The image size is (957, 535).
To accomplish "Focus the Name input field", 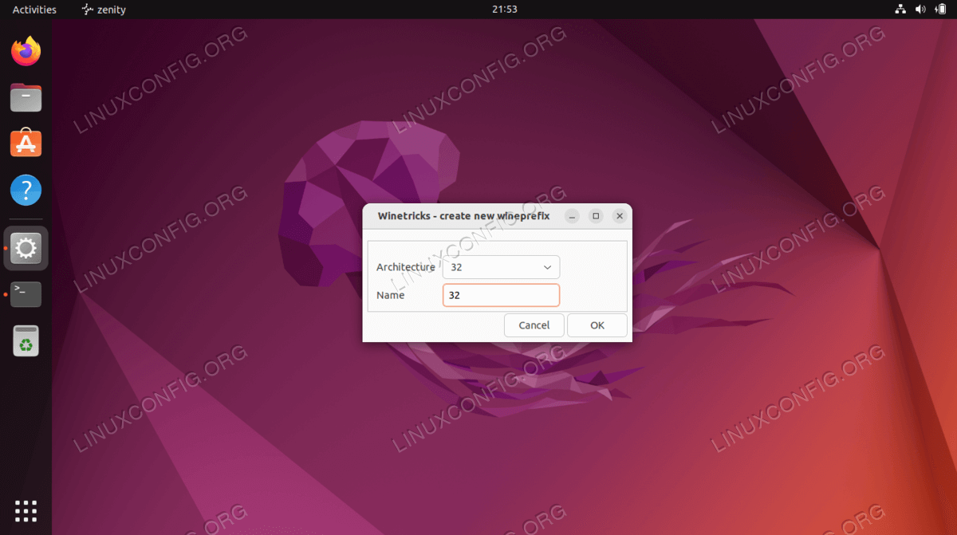I will tap(501, 295).
